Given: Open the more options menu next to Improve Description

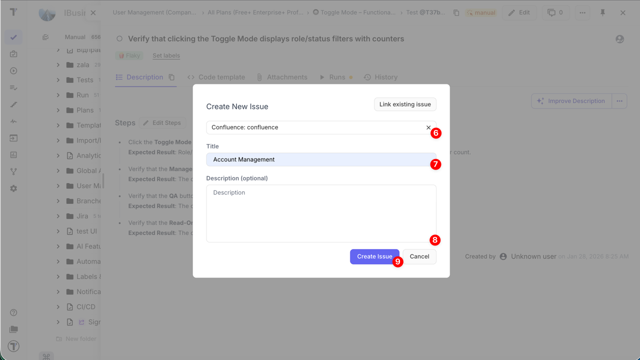Looking at the screenshot, I should coord(619,101).
